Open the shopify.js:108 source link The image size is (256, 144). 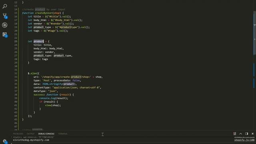click(244, 140)
